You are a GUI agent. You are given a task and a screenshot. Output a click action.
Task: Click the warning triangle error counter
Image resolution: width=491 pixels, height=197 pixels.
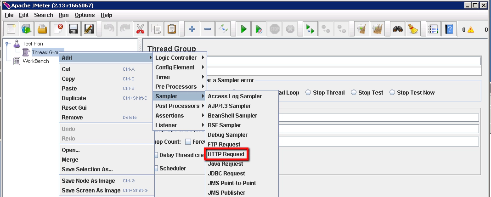coord(471,29)
